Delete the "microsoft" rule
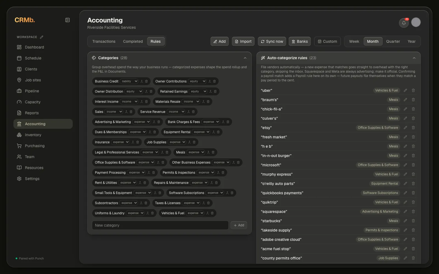 click(413, 165)
